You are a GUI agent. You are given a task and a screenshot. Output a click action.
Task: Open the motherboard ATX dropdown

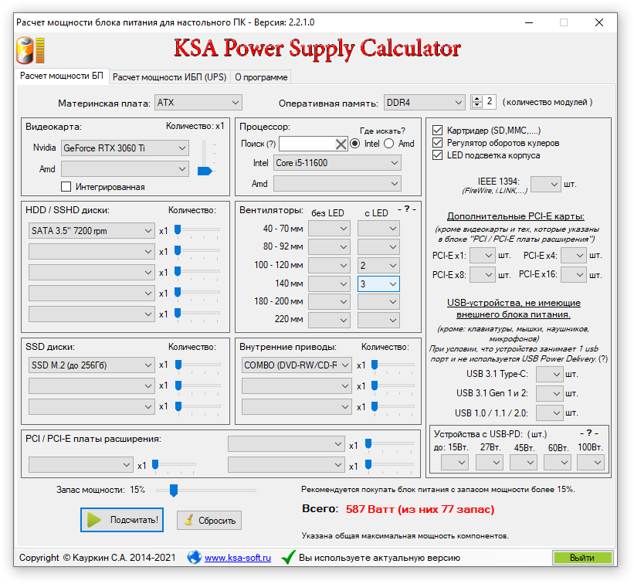198,103
